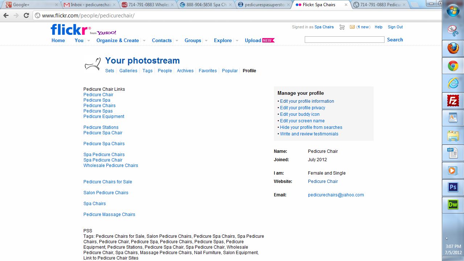Image resolution: width=464 pixels, height=261 pixels.
Task: Open the pedicurechairs@yahoo.com email link
Action: click(336, 195)
